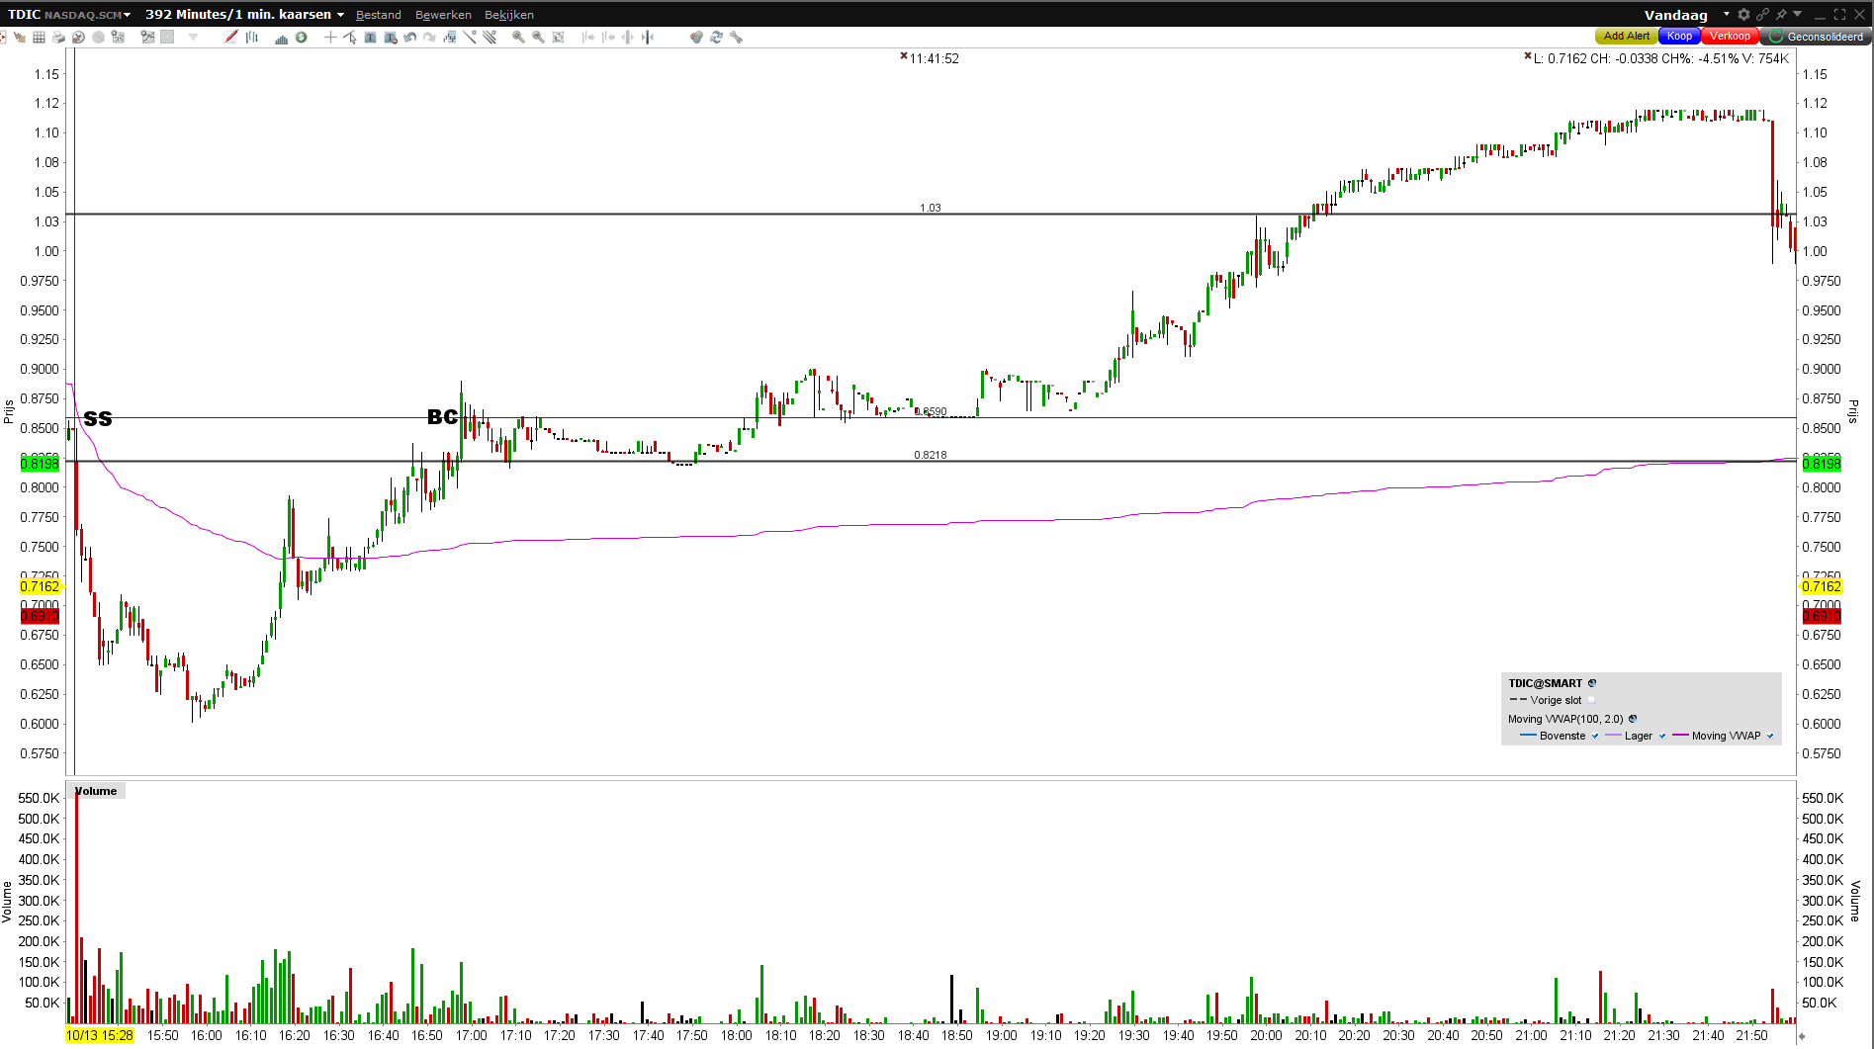The width and height of the screenshot is (1874, 1049).
Task: Click the printer icon in toolbar
Action: click(58, 37)
